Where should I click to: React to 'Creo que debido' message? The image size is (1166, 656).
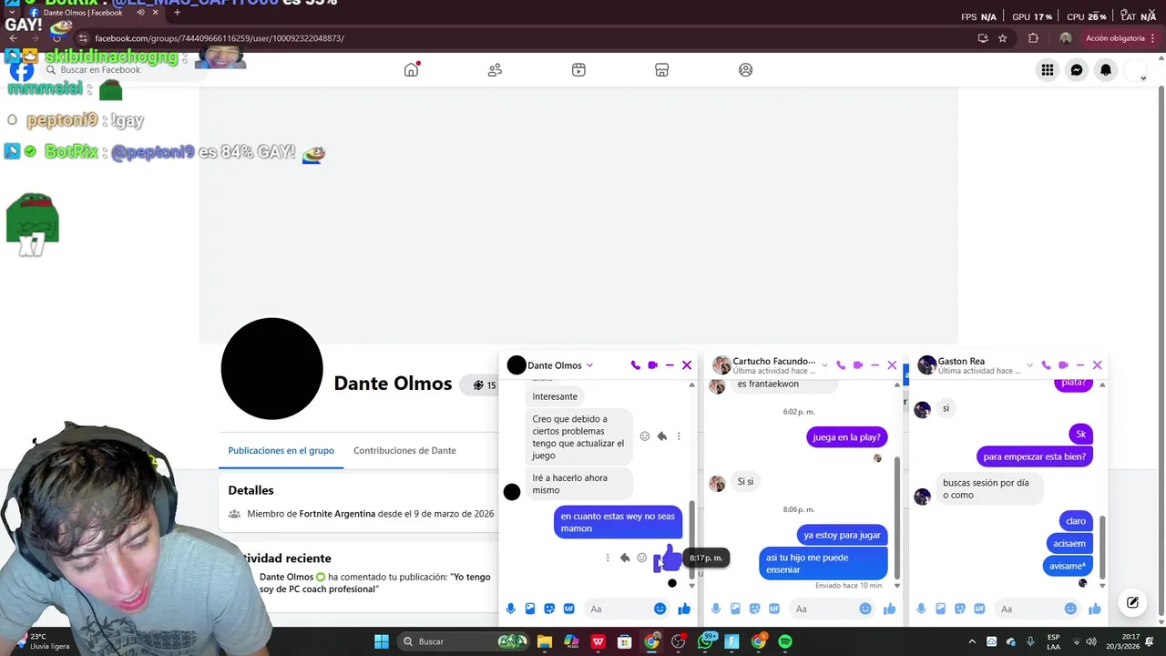(645, 436)
